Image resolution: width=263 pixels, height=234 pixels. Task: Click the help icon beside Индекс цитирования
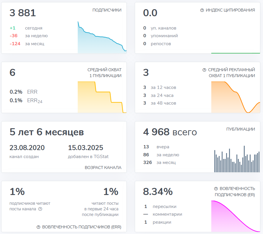coord(202,10)
